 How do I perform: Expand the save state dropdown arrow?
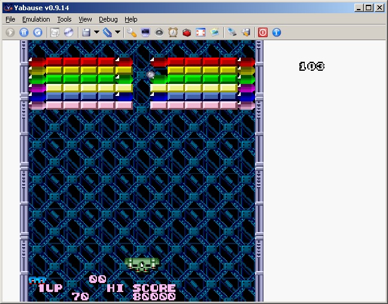[x=97, y=32]
